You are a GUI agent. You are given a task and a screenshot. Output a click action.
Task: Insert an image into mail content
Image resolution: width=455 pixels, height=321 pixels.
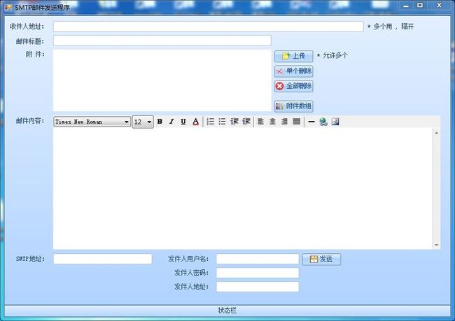tap(335, 122)
